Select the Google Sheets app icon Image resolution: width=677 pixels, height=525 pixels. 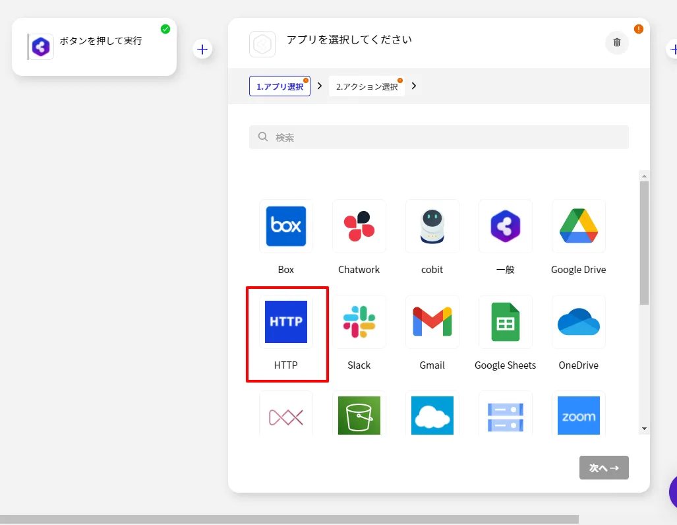506,322
